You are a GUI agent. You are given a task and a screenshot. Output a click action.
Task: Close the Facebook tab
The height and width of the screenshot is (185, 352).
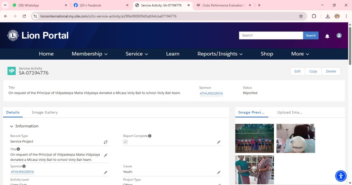pyautogui.click(x=127, y=5)
